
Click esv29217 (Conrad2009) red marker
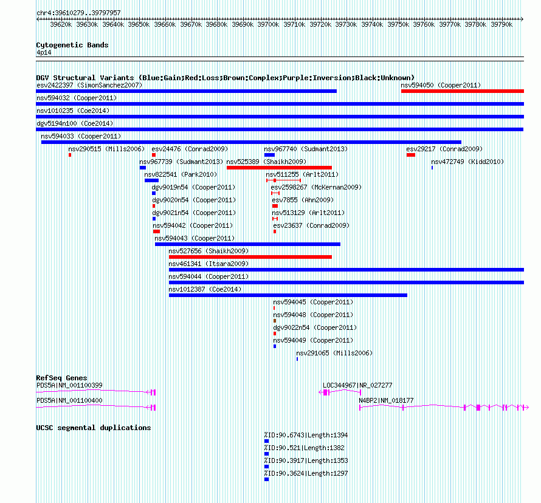(x=410, y=155)
